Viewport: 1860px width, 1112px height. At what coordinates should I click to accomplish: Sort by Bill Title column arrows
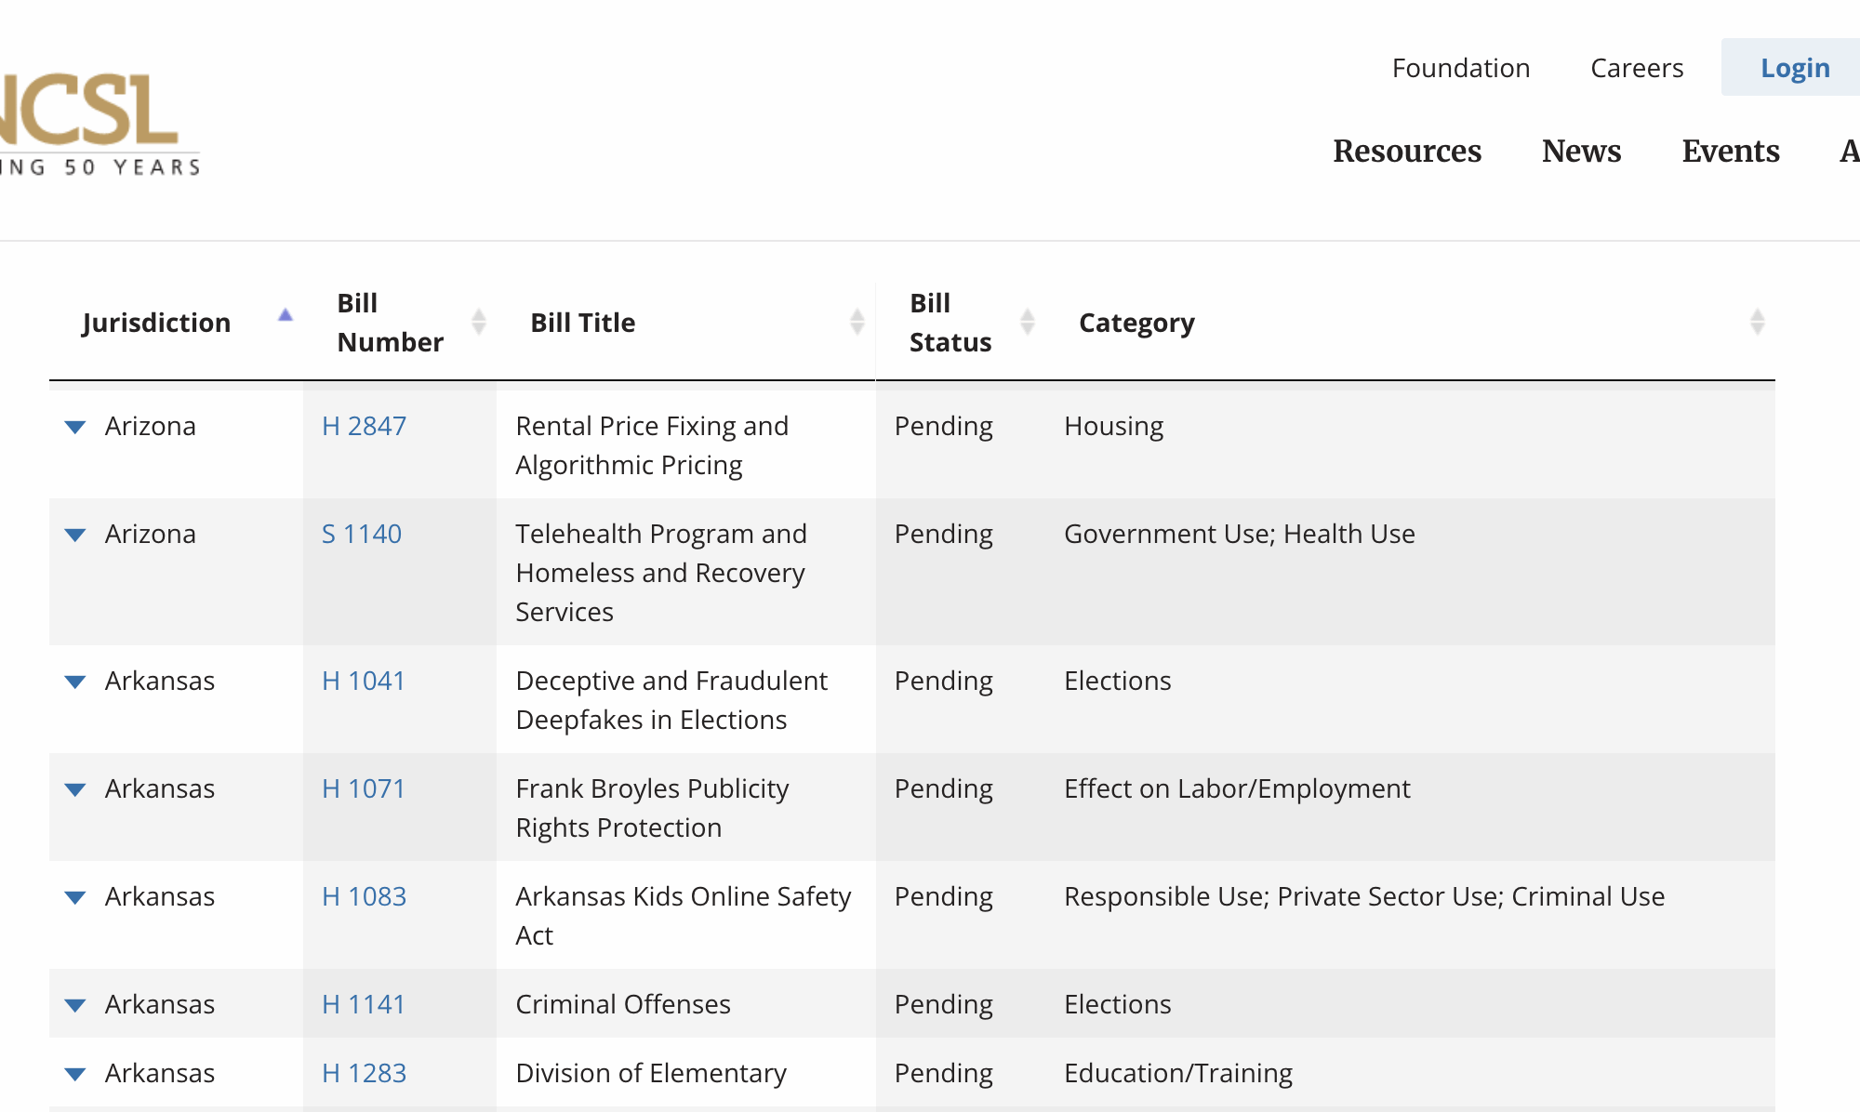point(857,322)
